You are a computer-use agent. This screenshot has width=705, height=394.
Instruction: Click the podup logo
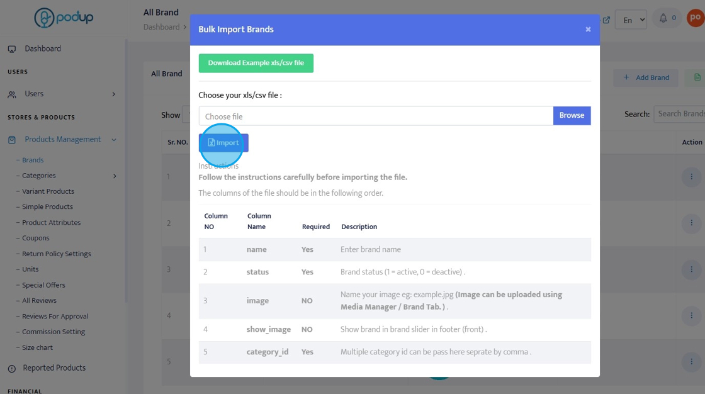tap(64, 18)
